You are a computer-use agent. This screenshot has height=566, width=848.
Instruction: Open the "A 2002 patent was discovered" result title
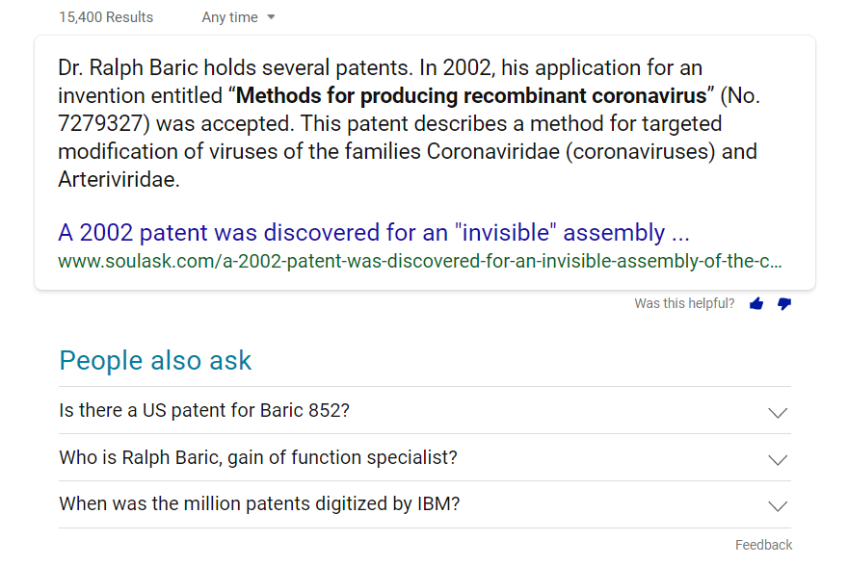click(374, 233)
